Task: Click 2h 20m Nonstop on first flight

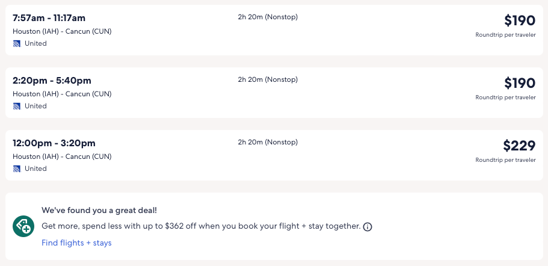Action: click(x=268, y=17)
